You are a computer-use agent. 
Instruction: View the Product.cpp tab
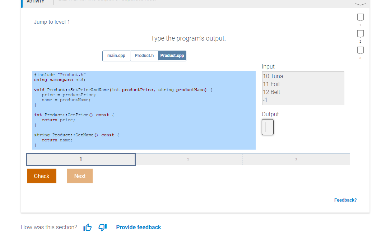pos(173,56)
